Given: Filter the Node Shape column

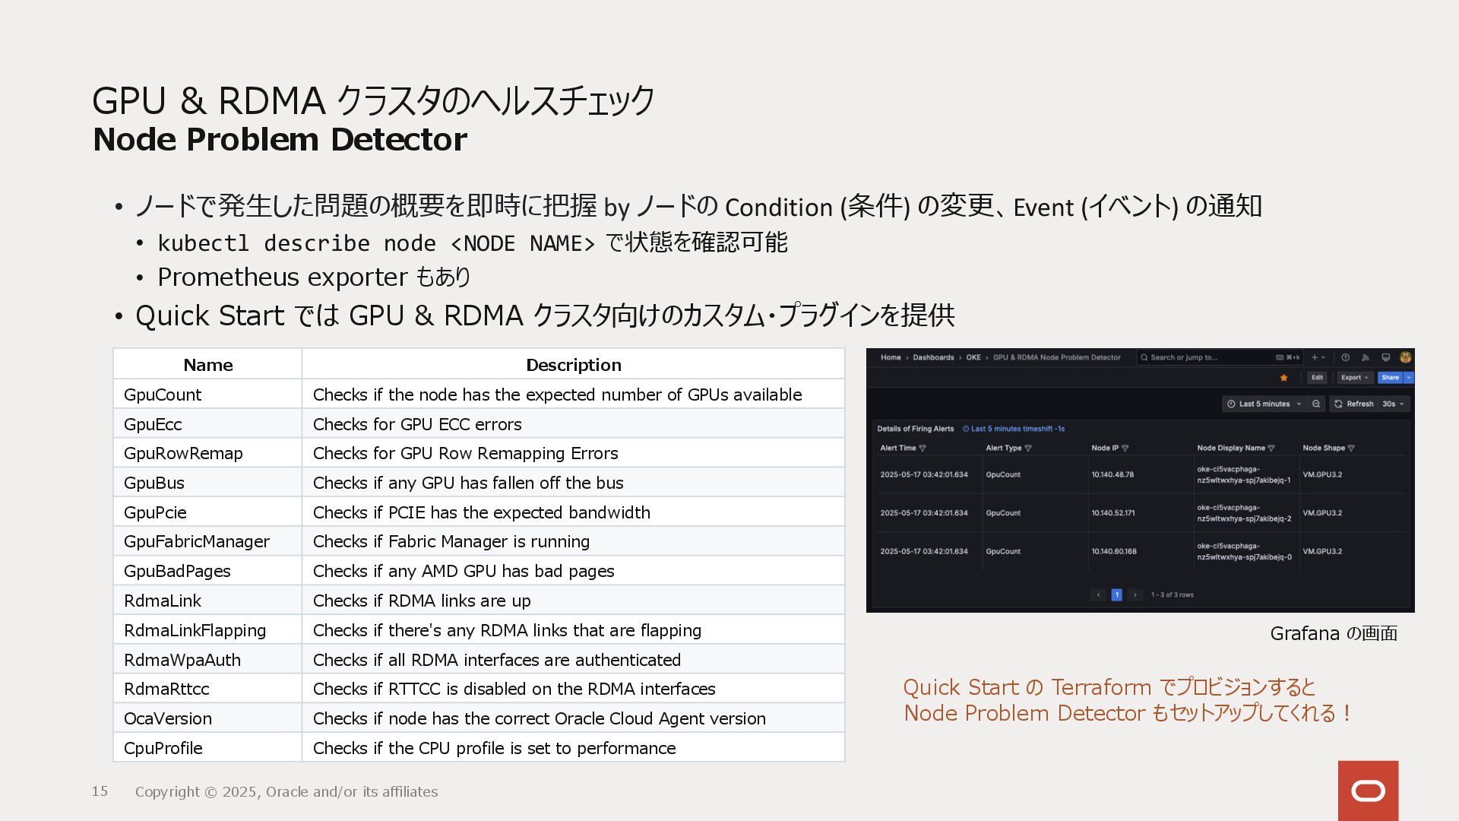Looking at the screenshot, I should 1350,449.
